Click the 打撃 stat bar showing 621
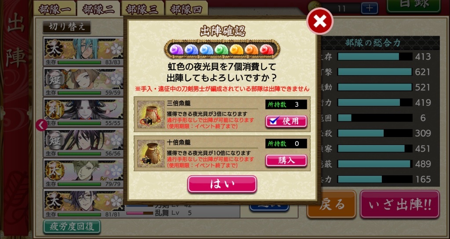450x239 pixels. [375, 72]
